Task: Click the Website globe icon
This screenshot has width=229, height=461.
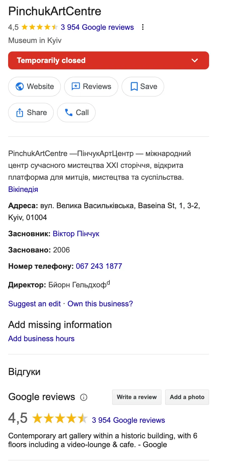Action: pyautogui.click(x=19, y=87)
